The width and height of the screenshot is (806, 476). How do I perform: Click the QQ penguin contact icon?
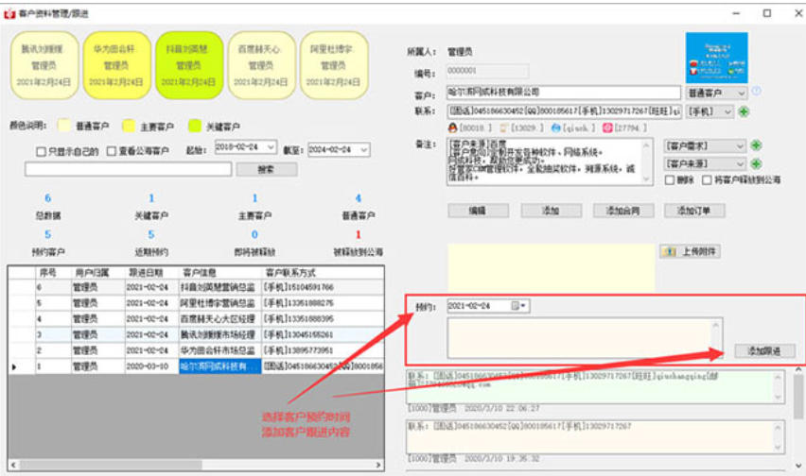pos(453,127)
